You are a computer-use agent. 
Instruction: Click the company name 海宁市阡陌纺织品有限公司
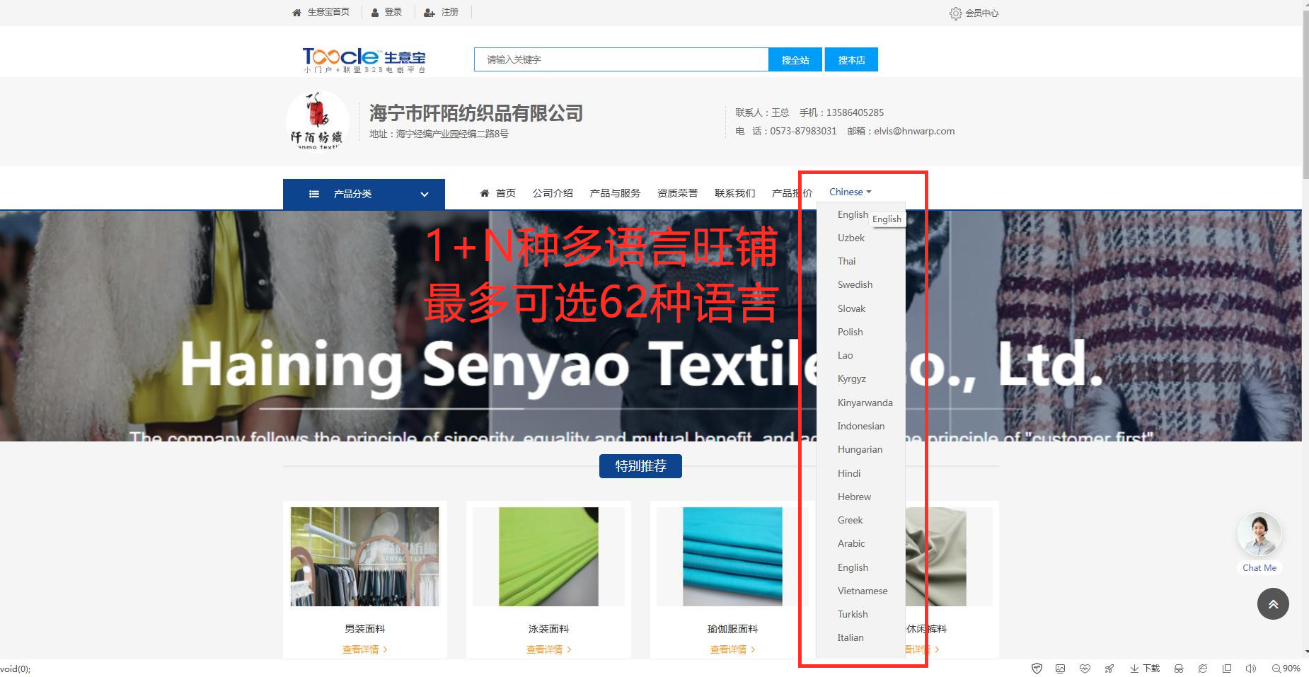(x=476, y=113)
